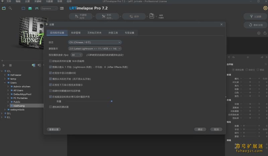Open the process version 2.0 dropdown
Screen dimensions: 268x156
pyautogui.click(x=95, y=48)
